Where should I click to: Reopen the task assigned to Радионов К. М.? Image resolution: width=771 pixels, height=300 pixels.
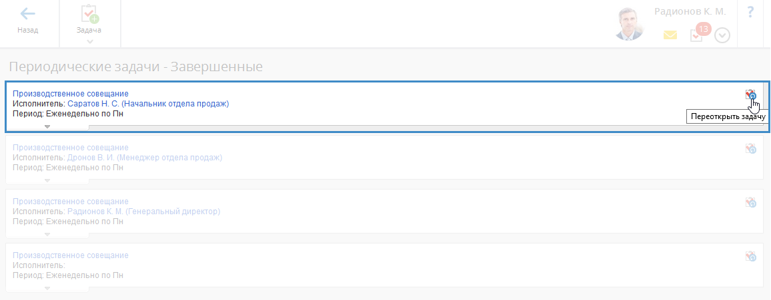point(750,203)
